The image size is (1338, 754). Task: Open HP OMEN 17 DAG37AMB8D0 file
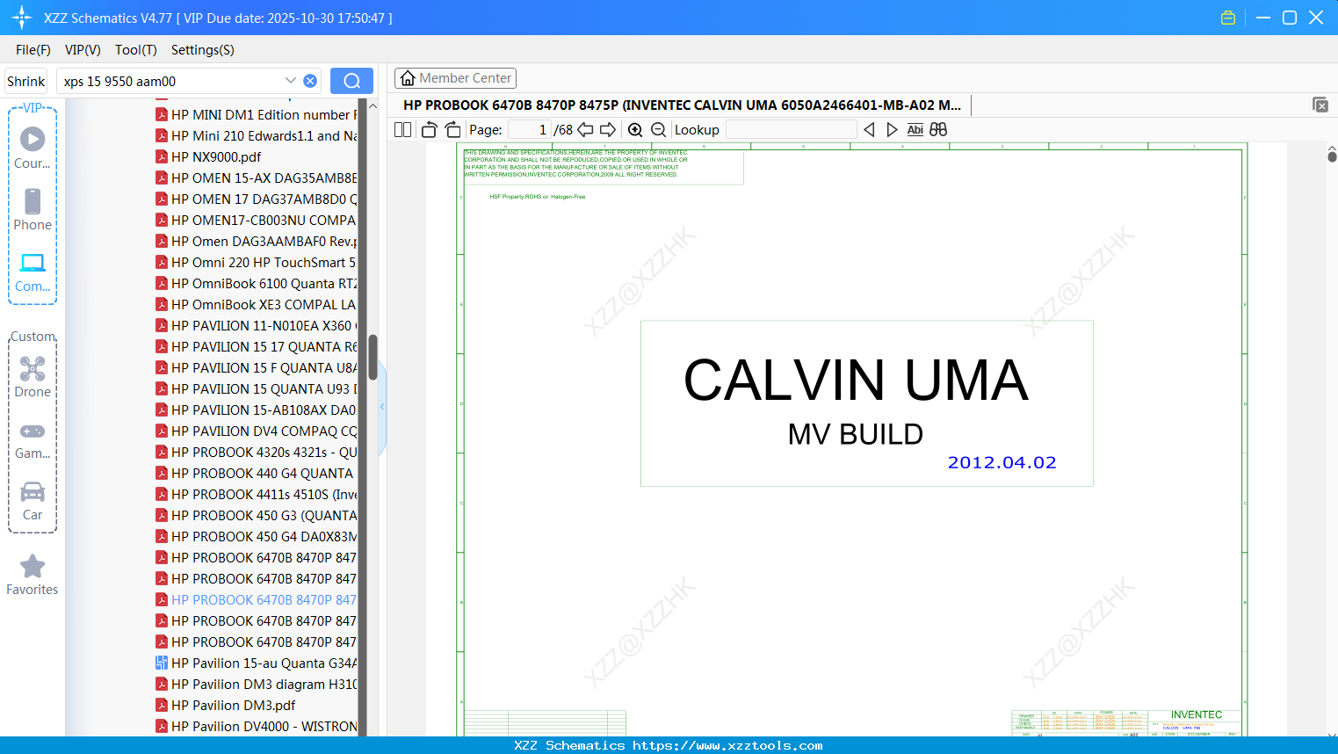click(257, 199)
